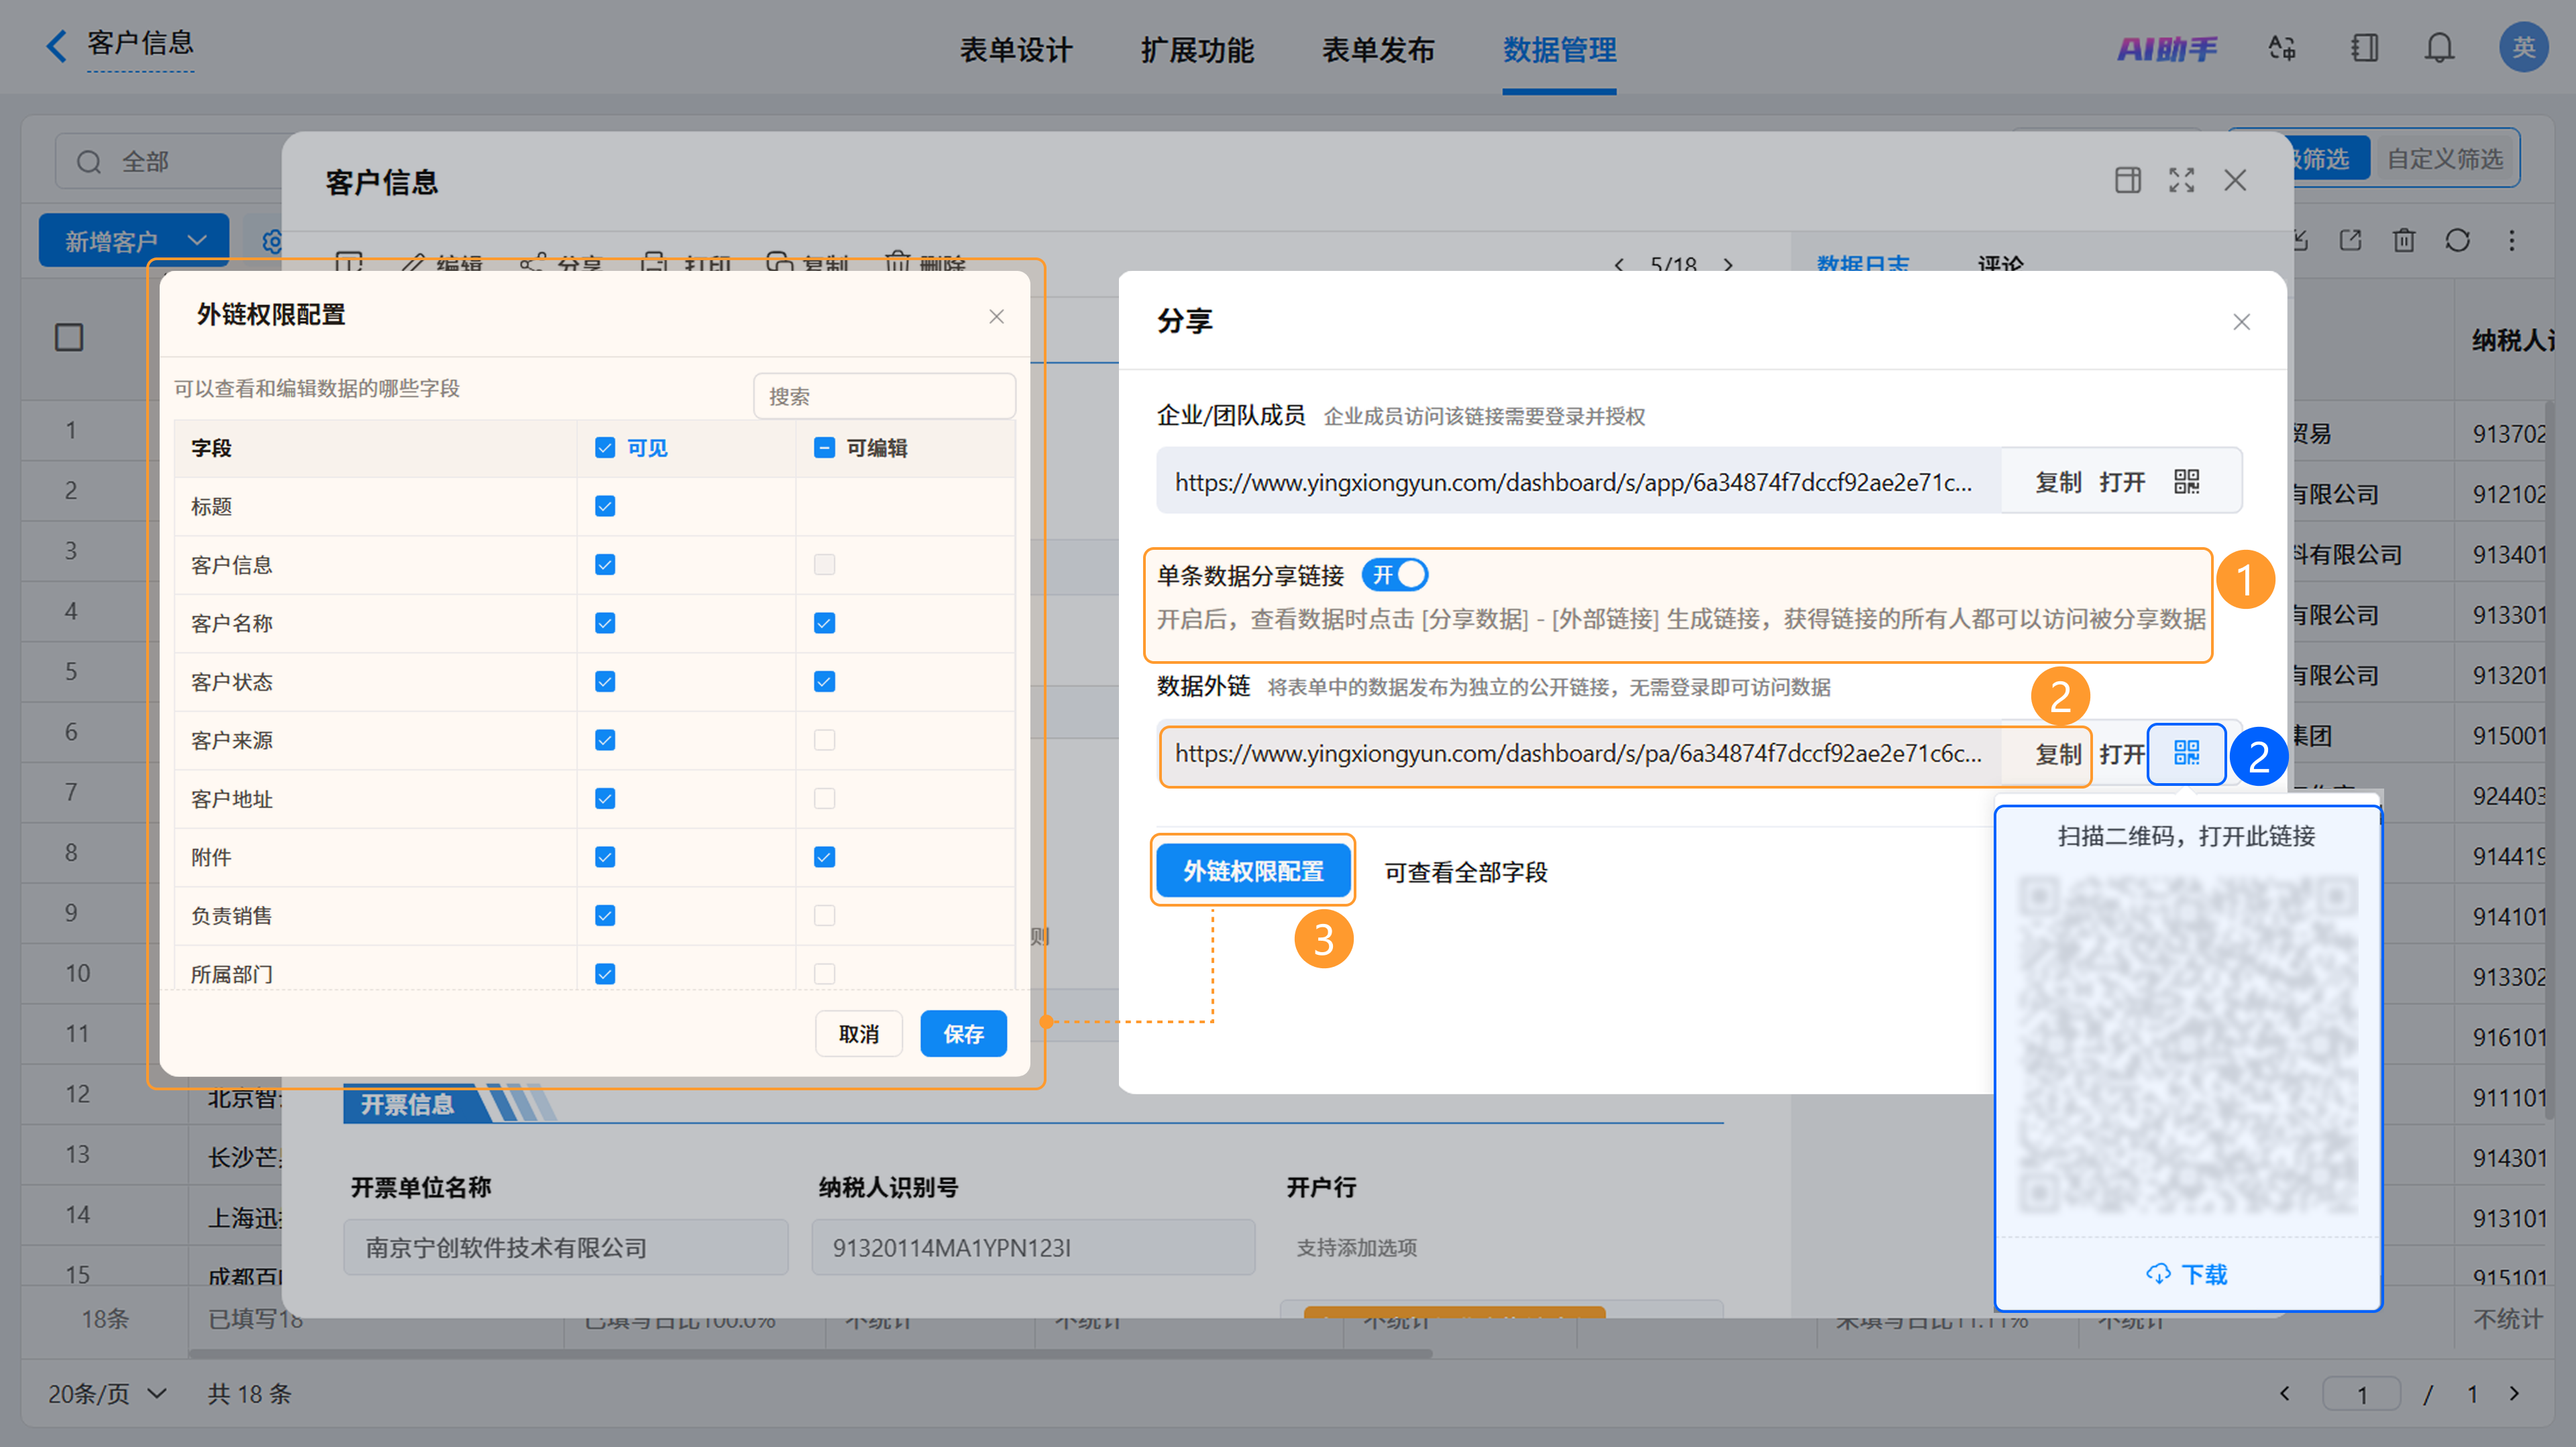Click the horizontal scrollbar under the table

[x=810, y=1354]
